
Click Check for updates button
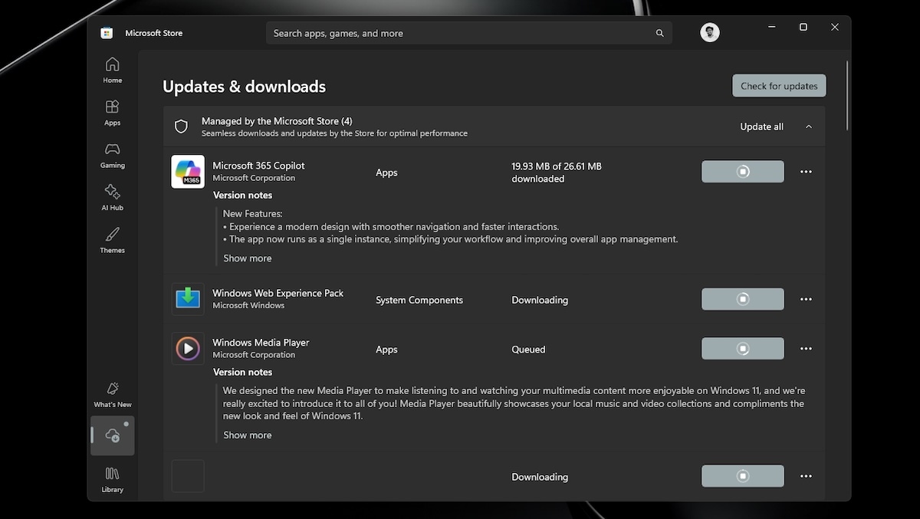click(x=779, y=86)
